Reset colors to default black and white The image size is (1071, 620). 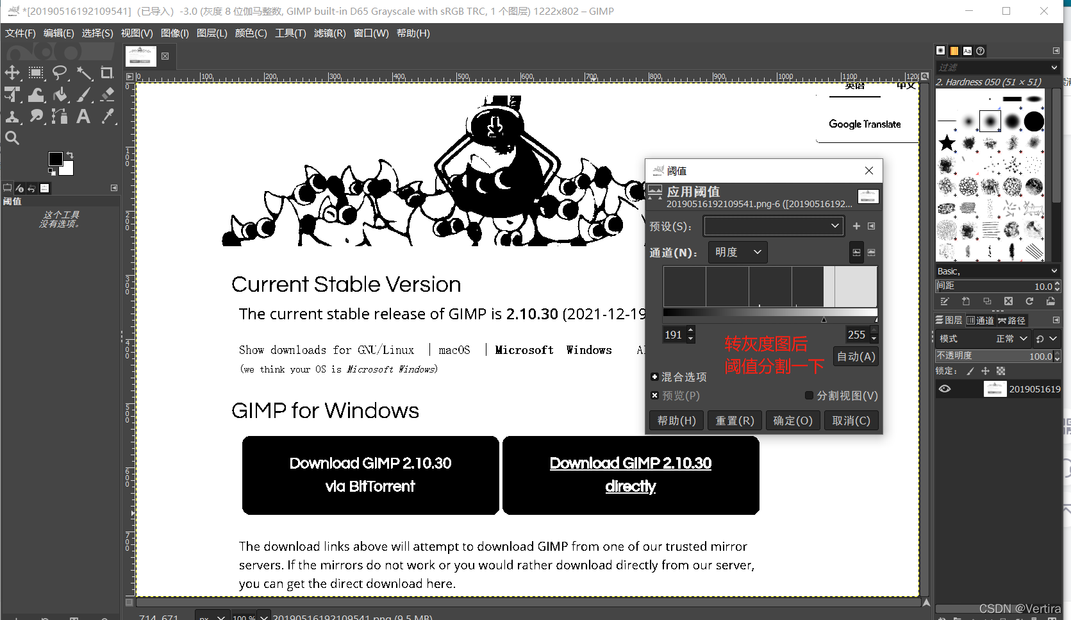(52, 172)
